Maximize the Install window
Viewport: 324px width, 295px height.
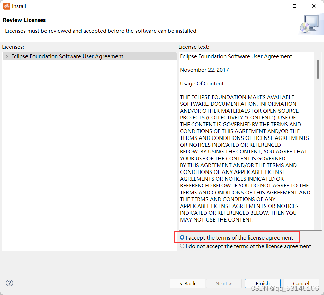[x=294, y=6]
